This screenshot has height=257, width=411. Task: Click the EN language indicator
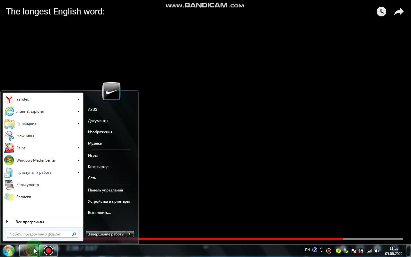(x=307, y=250)
